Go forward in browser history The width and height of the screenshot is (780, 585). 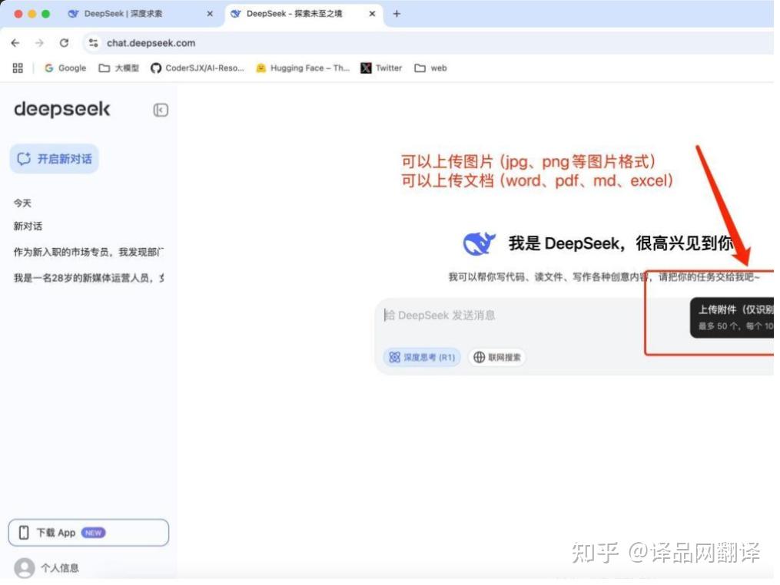click(x=39, y=43)
